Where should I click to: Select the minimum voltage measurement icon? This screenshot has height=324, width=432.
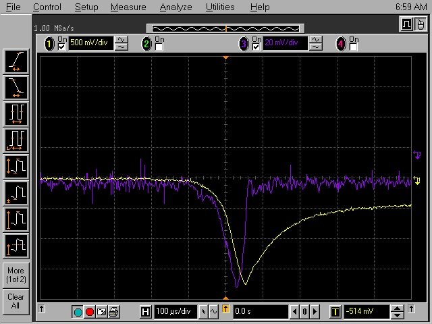tap(16, 194)
